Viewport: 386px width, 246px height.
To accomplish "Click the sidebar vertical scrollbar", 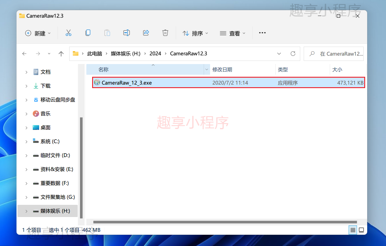I will pos(81,168).
